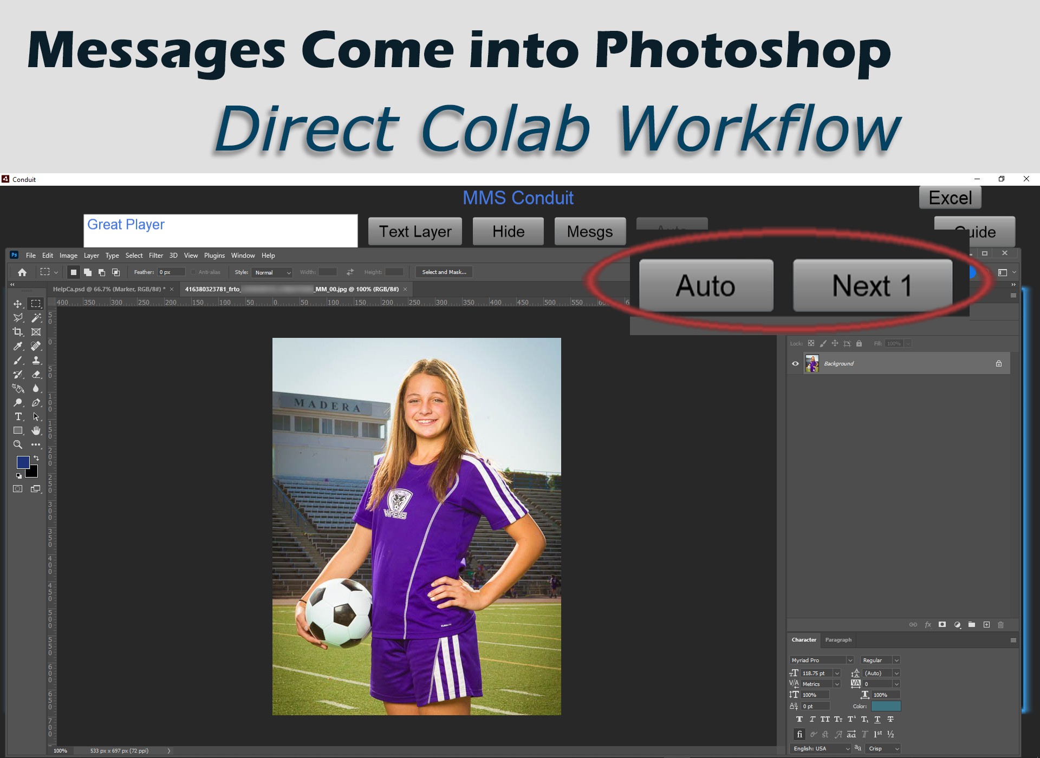This screenshot has height=758, width=1040.
Task: Select the Horizontal Type tool
Action: coord(18,416)
